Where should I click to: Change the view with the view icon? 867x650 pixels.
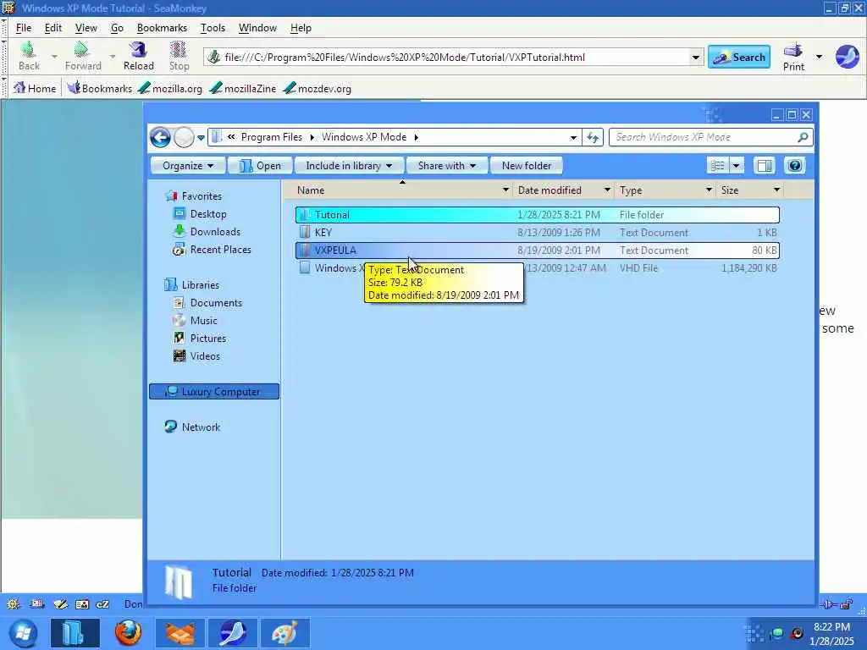pos(718,166)
